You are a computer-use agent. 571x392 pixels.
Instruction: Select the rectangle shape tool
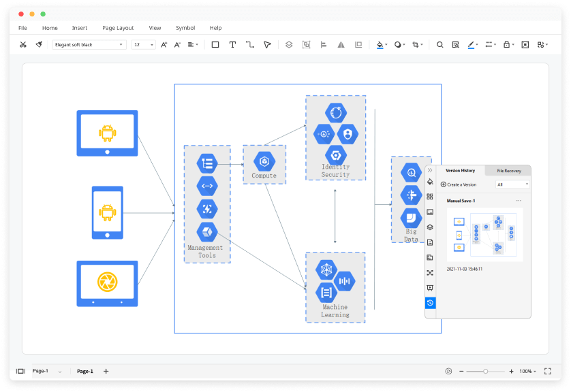coord(214,44)
